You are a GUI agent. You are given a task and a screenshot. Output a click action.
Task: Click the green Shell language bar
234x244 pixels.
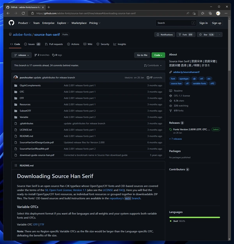pos(195,217)
